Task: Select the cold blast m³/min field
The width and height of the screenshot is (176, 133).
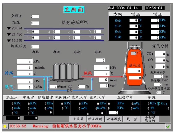Action: (25, 67)
